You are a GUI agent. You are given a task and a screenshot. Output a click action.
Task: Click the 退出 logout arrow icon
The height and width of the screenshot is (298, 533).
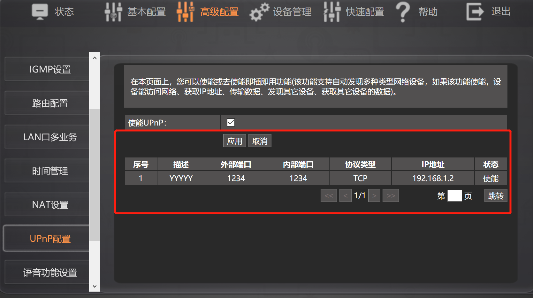pos(475,12)
